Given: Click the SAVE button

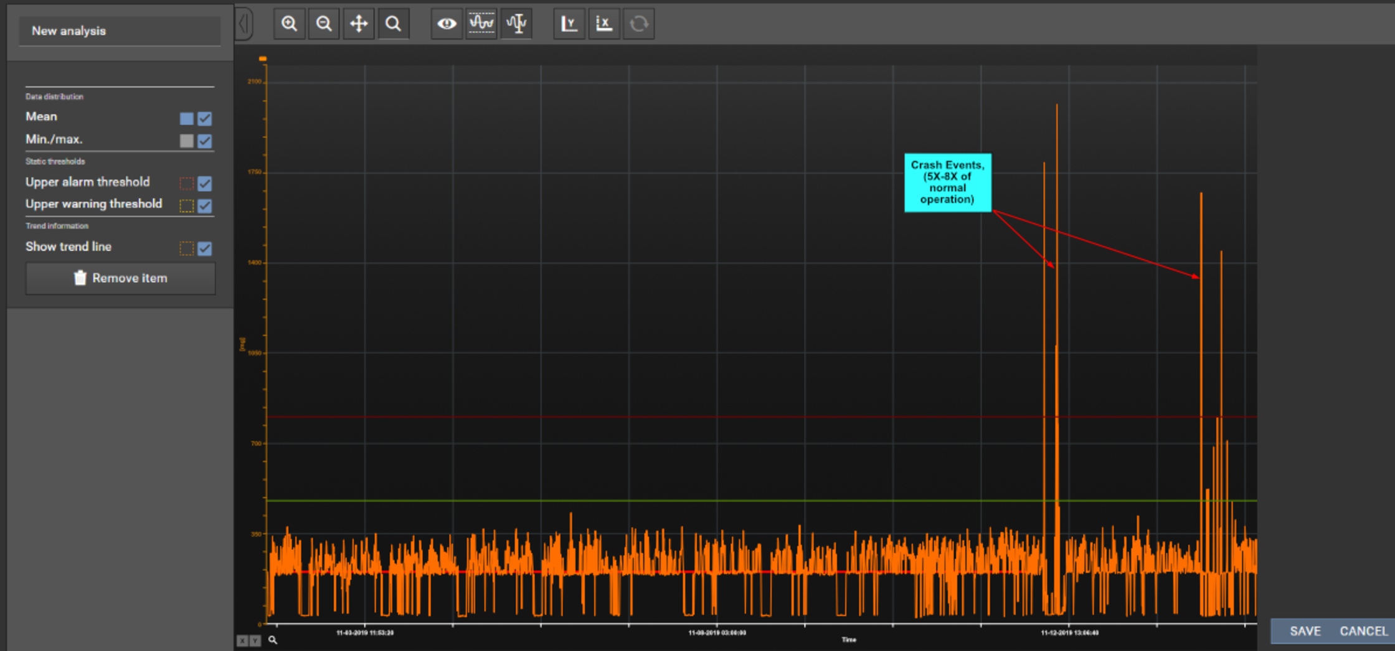Looking at the screenshot, I should click(x=1305, y=631).
